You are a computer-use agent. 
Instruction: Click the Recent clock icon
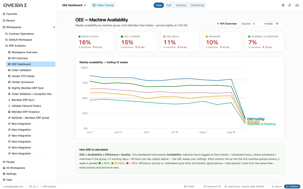tap(4, 21)
